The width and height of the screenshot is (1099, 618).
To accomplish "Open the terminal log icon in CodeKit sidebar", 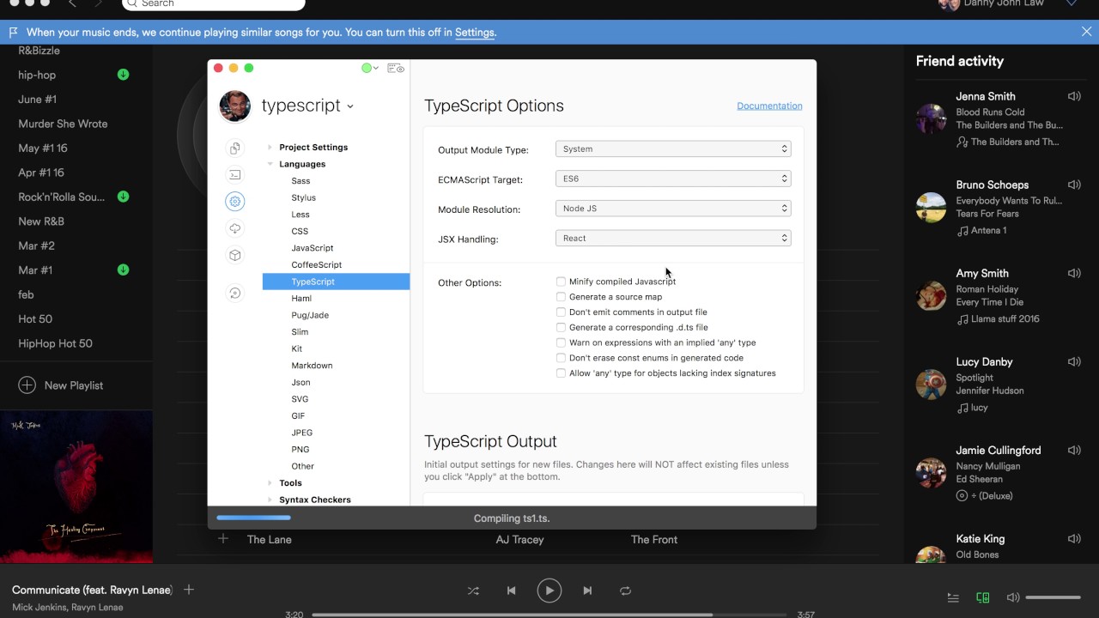I will pyautogui.click(x=234, y=175).
